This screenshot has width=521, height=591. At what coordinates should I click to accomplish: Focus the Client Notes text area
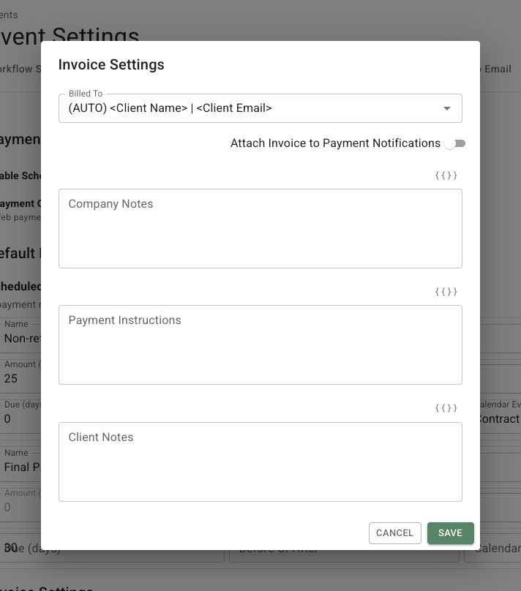[260, 462]
